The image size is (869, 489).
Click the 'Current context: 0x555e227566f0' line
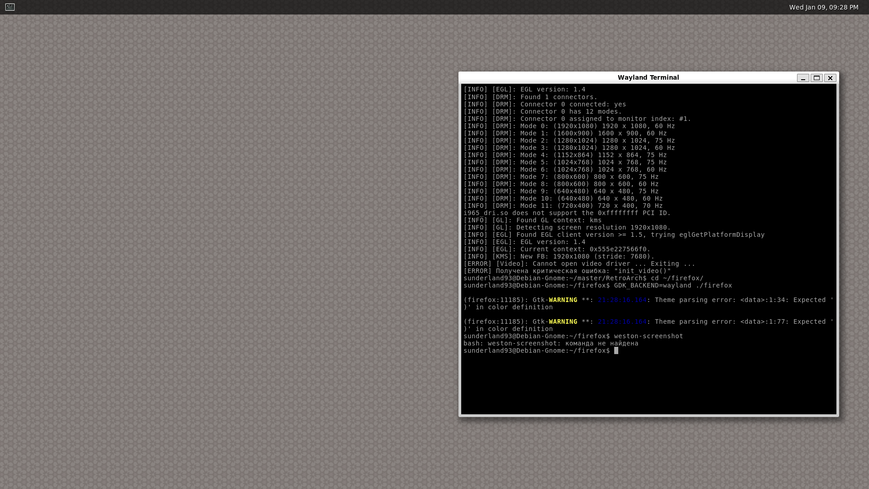(557, 249)
